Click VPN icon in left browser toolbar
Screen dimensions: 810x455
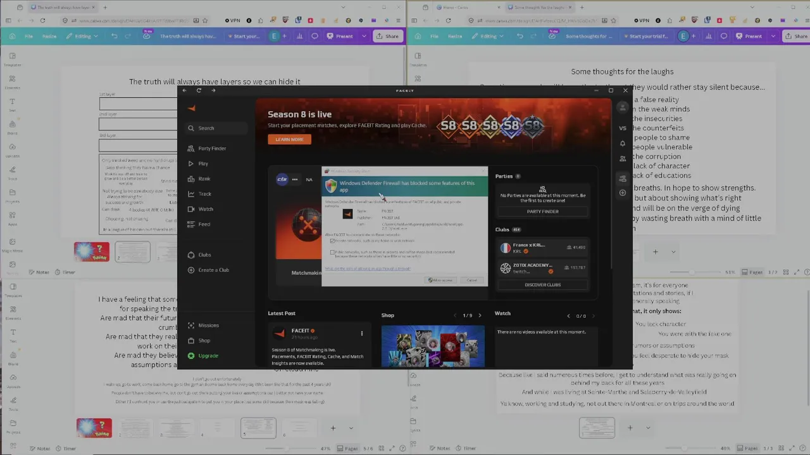click(x=233, y=20)
